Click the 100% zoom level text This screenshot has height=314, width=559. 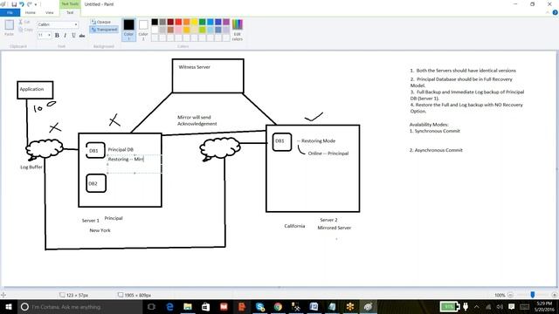click(x=500, y=295)
